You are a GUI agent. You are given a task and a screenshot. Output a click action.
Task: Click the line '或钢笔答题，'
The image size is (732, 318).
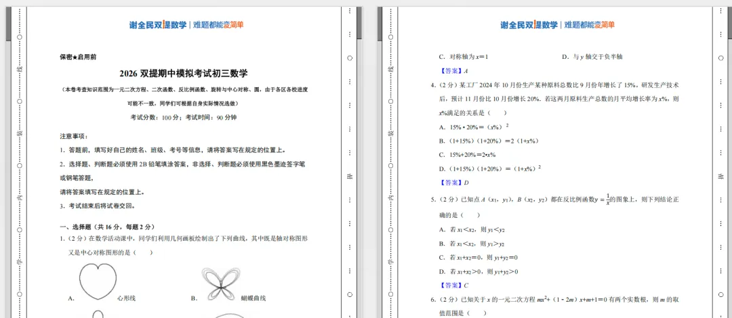tap(77, 178)
